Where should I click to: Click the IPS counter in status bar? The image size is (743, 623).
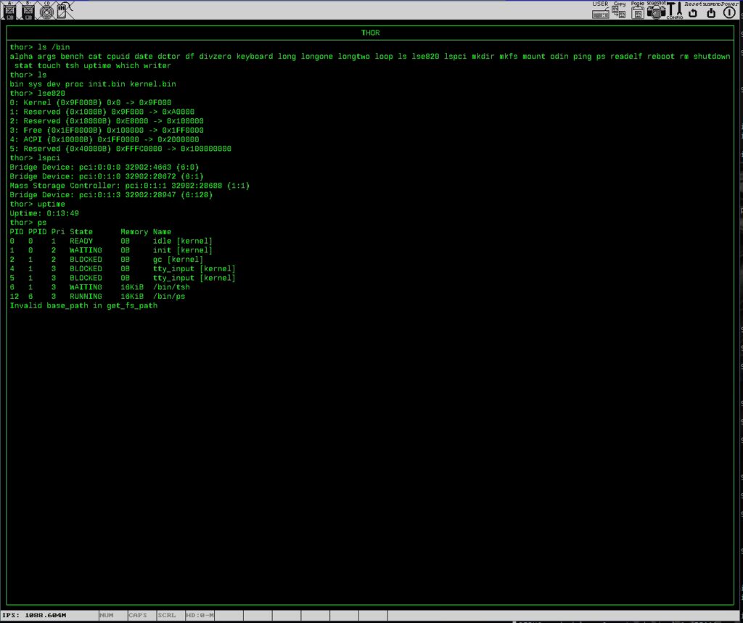(35, 615)
